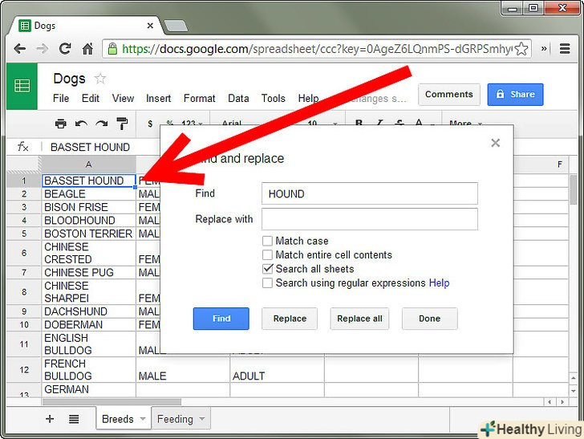Close the Find and replace dialog

coord(496,143)
